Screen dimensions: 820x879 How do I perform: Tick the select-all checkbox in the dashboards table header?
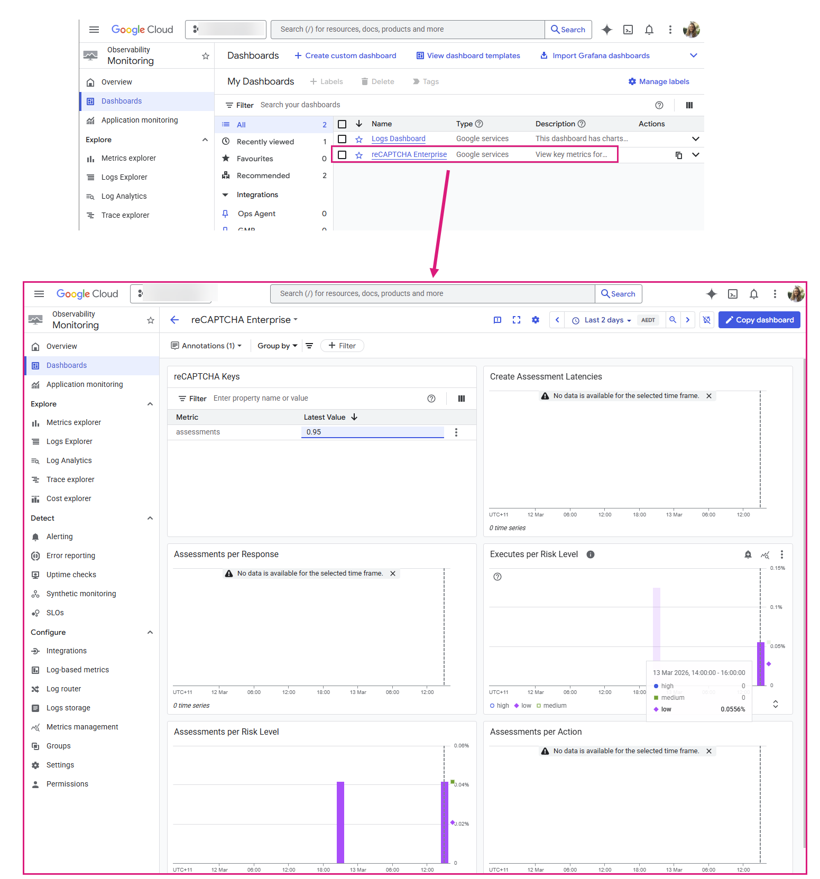coord(342,124)
